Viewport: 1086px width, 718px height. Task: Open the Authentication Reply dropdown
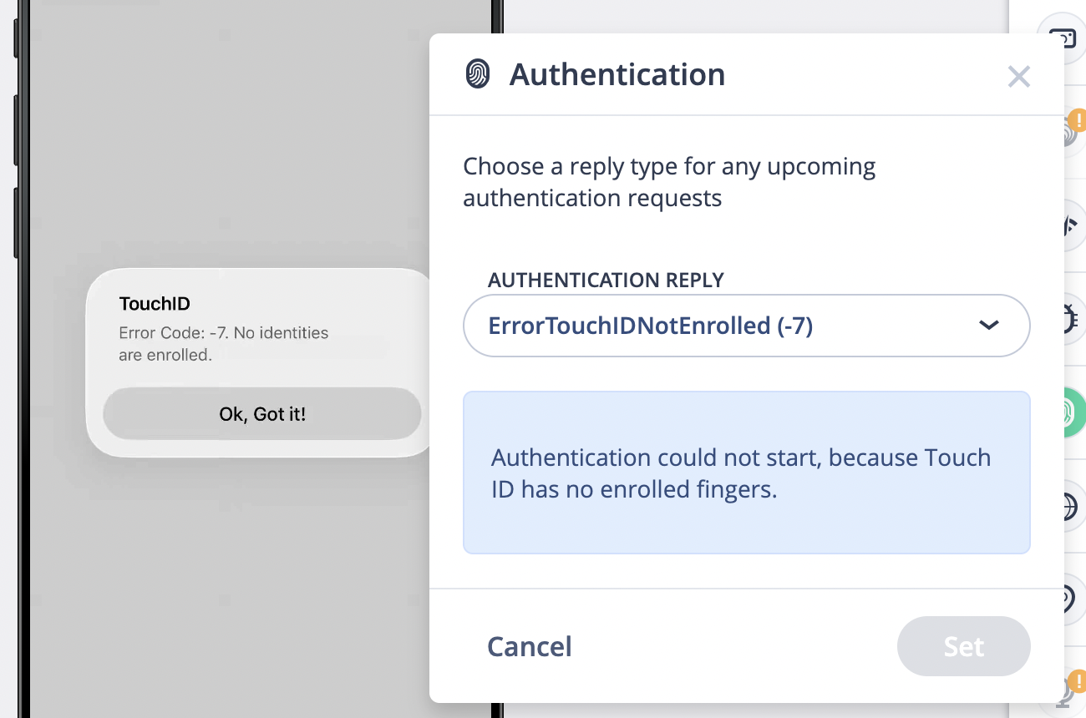tap(745, 326)
